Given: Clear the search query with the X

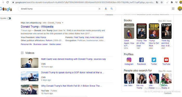Looking at the screenshot, I should pyautogui.click(x=99, y=9).
